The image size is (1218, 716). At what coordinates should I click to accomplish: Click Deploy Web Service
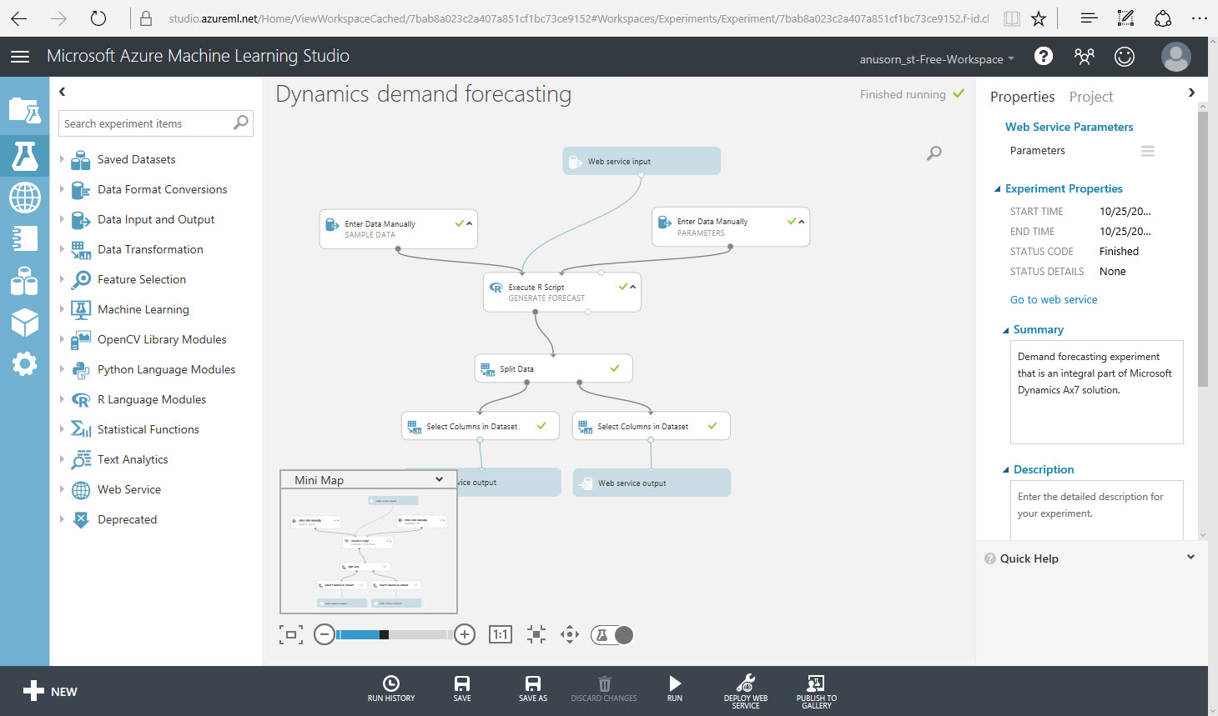point(746,692)
